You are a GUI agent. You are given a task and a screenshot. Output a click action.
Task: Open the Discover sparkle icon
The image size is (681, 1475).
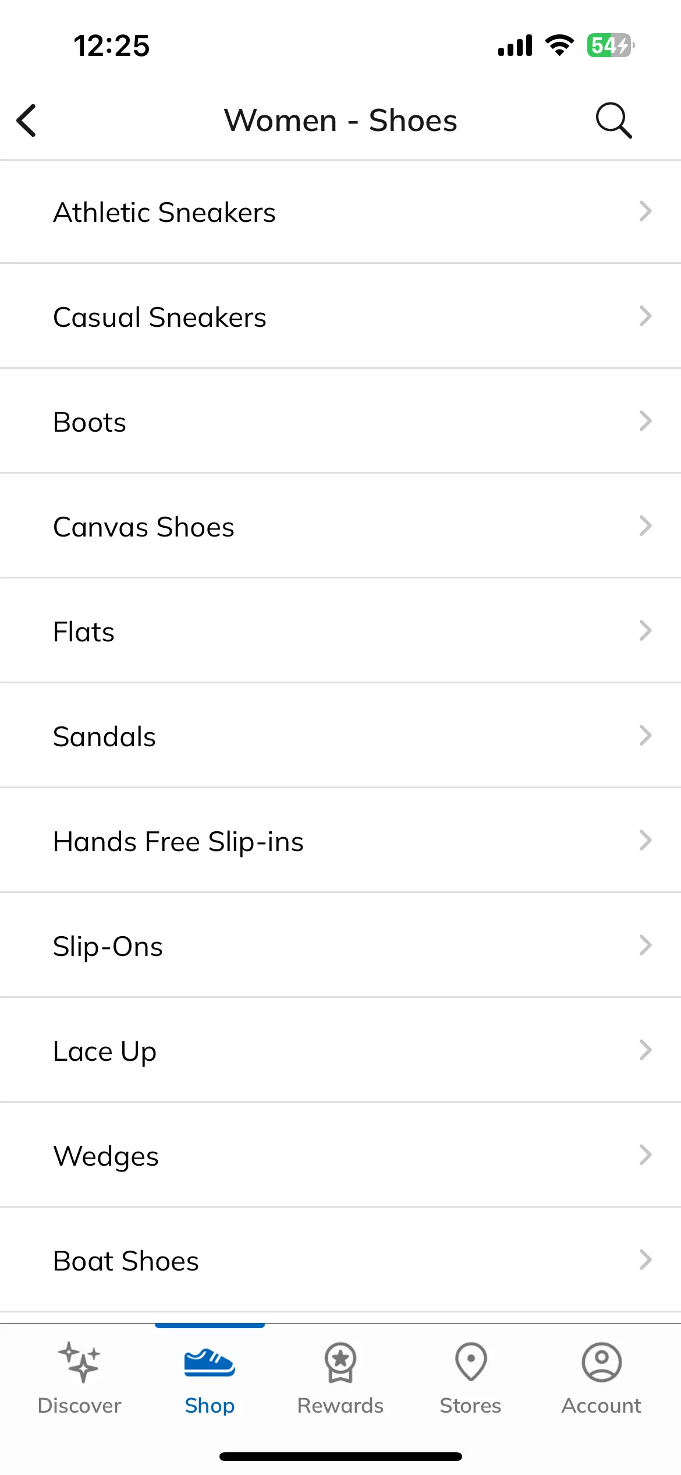[79, 1362]
